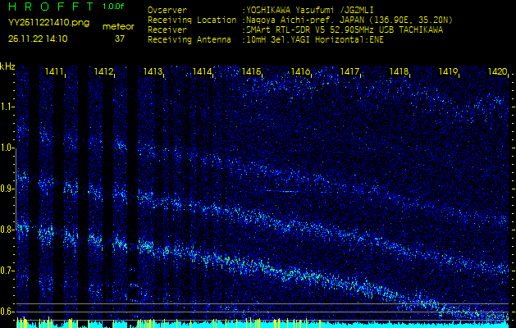Image resolution: width=516 pixels, height=328 pixels.
Task: Click the 1413 time tick label
Action: point(153,72)
